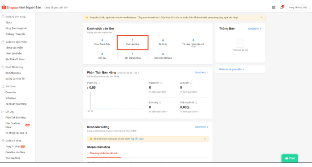Open Sản Phẩm Vi Phạm menu item
This screenshot has height=167, width=312.
point(15,59)
